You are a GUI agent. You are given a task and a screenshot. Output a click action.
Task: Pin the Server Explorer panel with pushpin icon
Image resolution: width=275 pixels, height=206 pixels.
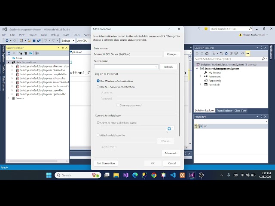point(63,48)
